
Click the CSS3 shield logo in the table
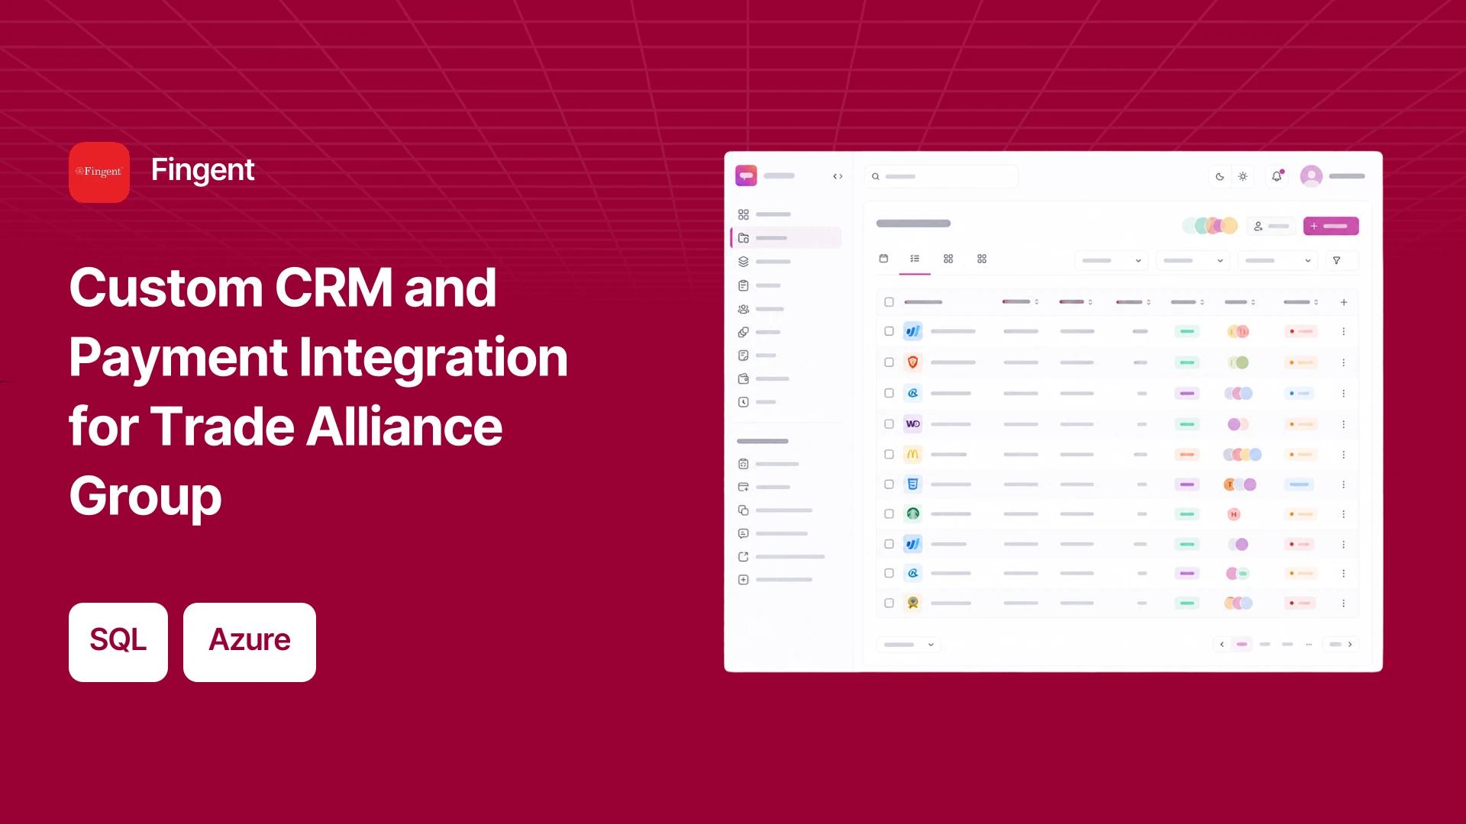point(912,484)
